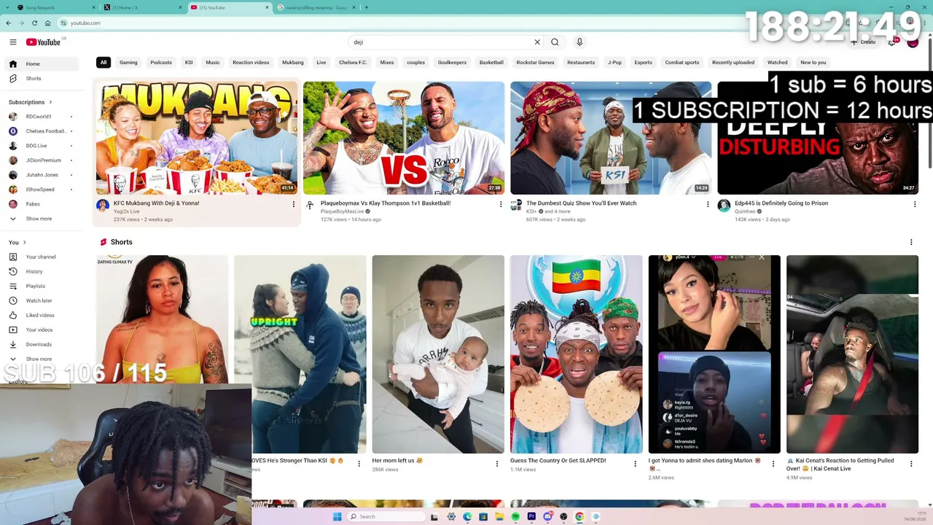The image size is (933, 525).
Task: Open more options for 'Her mom left us' short
Action: pos(497,464)
